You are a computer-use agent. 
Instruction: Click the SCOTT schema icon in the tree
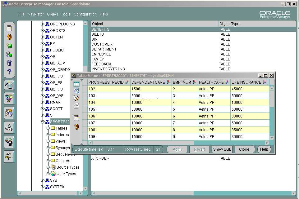(48, 108)
